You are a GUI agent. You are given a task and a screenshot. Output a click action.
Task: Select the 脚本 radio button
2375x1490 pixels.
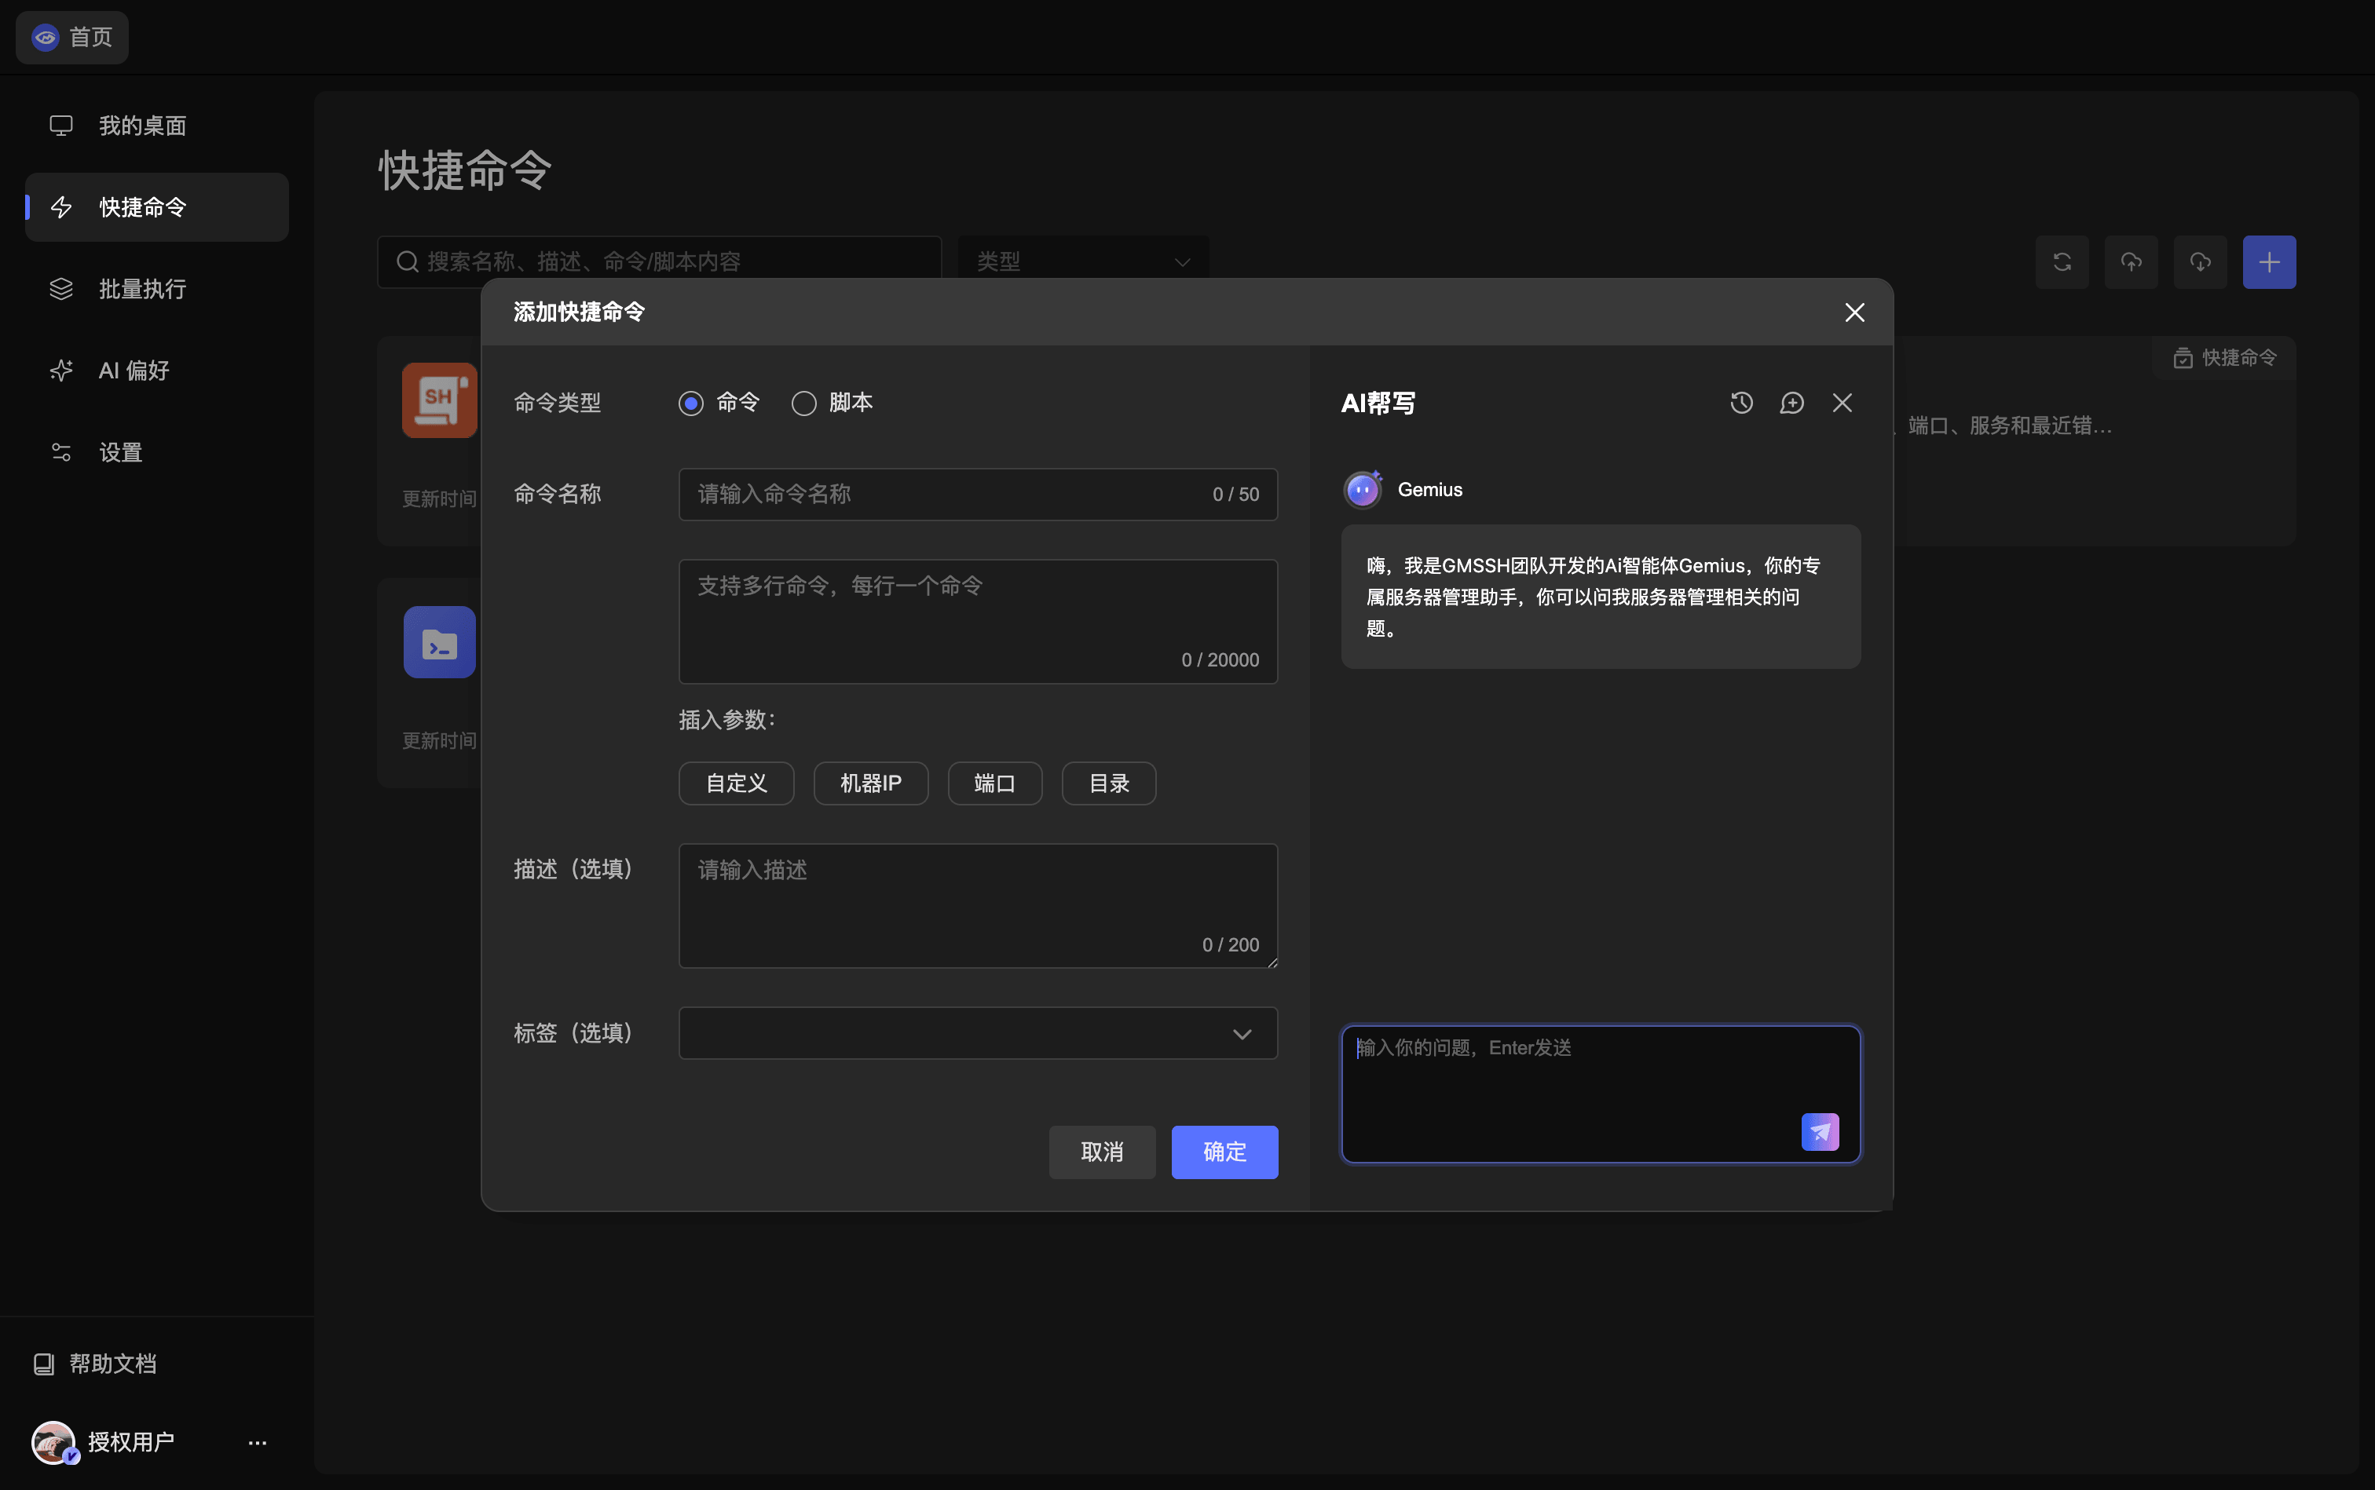coord(803,403)
